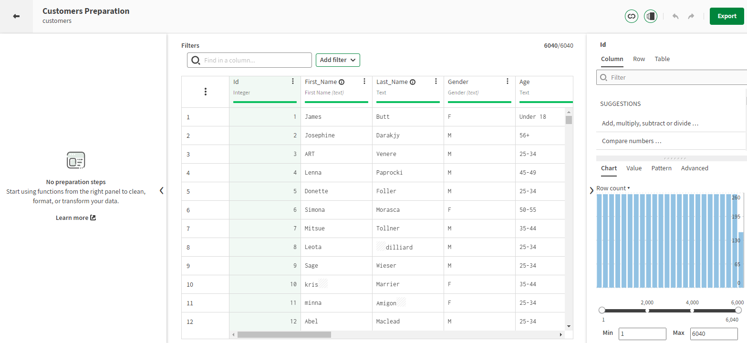The width and height of the screenshot is (747, 343).
Task: Click the 2,000 marker on the range slider
Action: click(647, 311)
